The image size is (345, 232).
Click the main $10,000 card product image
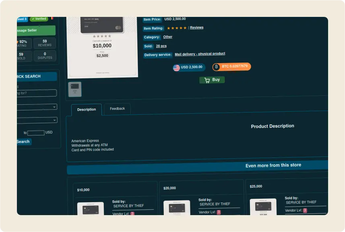coord(102,47)
